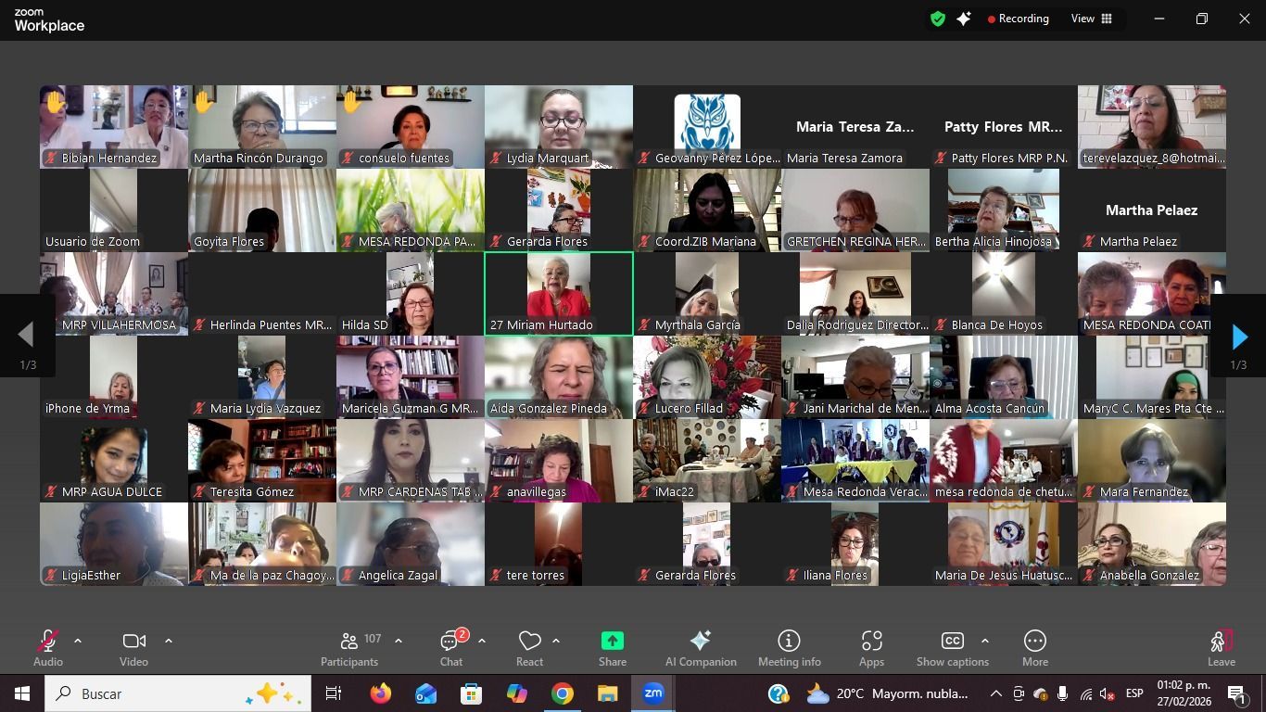Expand the Participants options chevron
The image size is (1266, 712).
point(399,641)
